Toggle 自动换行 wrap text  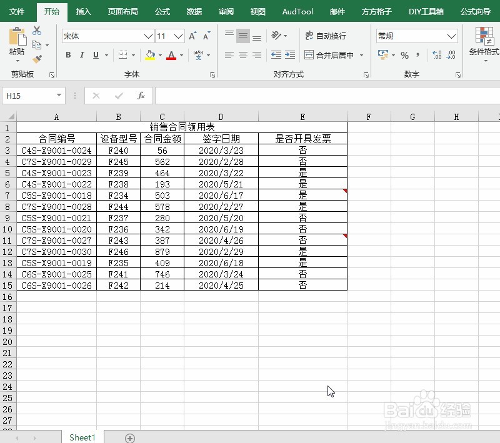[x=326, y=36]
